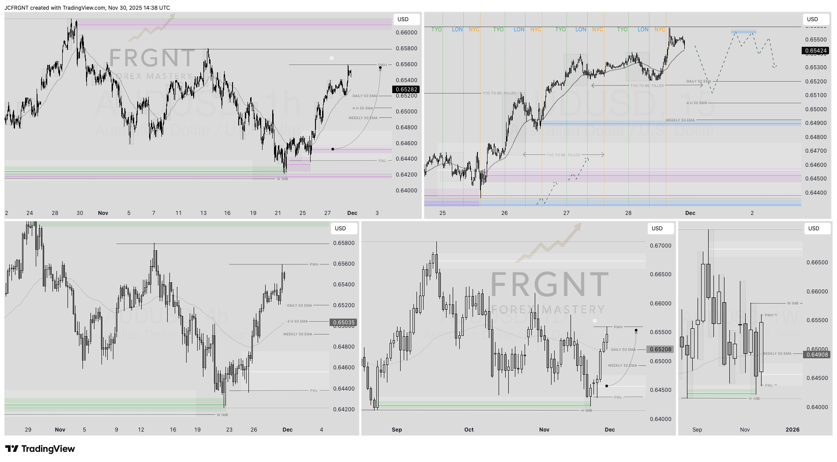Click DAILY 50 EMA label on the daily chart

coord(623,350)
